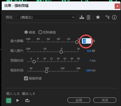121x106 pixels.
Task: Open the 预设 dropdown (自定义)
Action: tap(46, 17)
